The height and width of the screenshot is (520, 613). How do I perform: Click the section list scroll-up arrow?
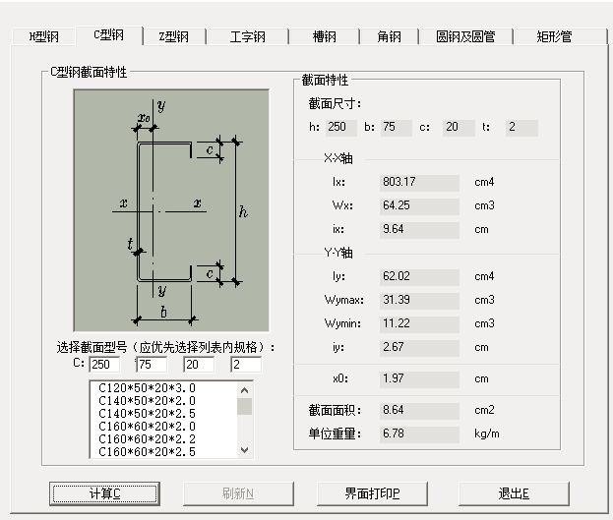pyautogui.click(x=244, y=389)
